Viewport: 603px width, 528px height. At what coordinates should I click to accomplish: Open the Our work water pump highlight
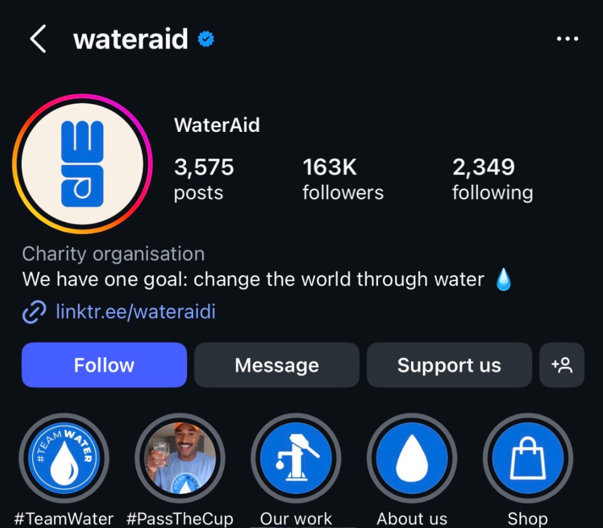coord(296,458)
